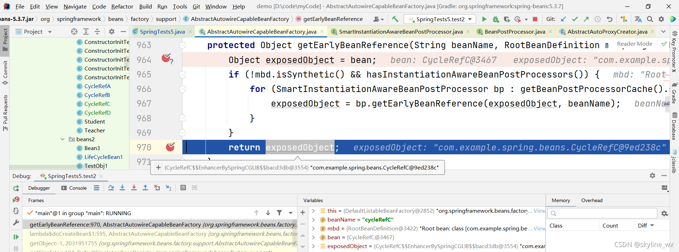Open Commit tool window sidebar button

coord(5,73)
